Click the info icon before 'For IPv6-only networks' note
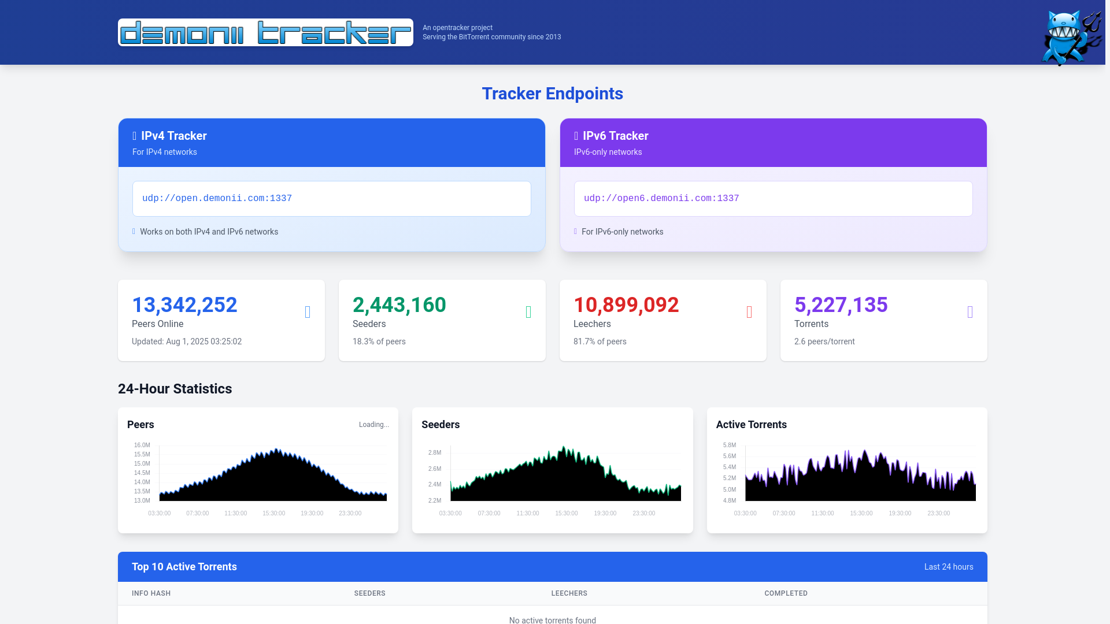 tap(575, 231)
